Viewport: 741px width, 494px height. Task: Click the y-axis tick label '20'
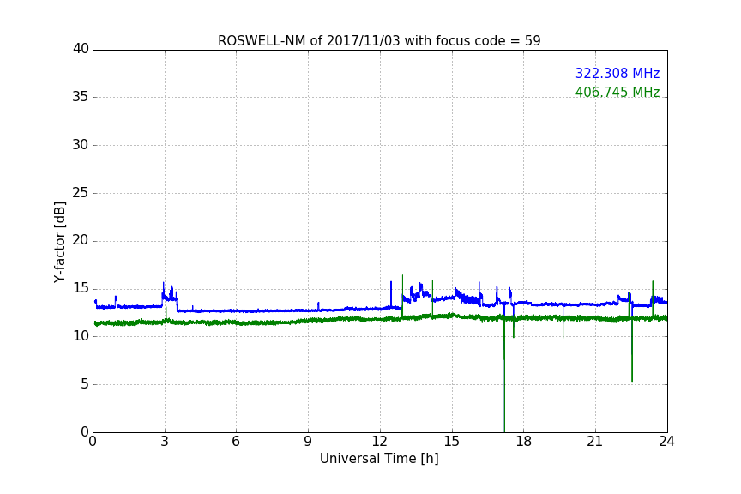click(81, 240)
